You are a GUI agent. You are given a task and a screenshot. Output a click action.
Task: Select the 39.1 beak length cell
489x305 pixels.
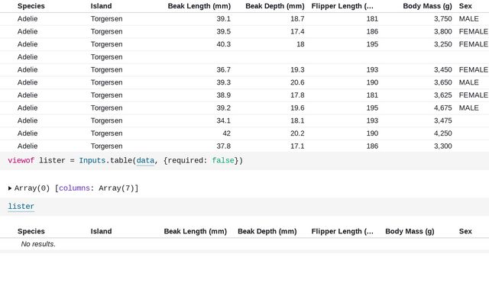click(223, 18)
